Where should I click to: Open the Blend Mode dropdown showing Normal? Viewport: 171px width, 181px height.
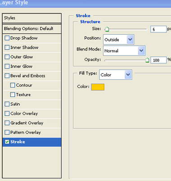pos(124,51)
